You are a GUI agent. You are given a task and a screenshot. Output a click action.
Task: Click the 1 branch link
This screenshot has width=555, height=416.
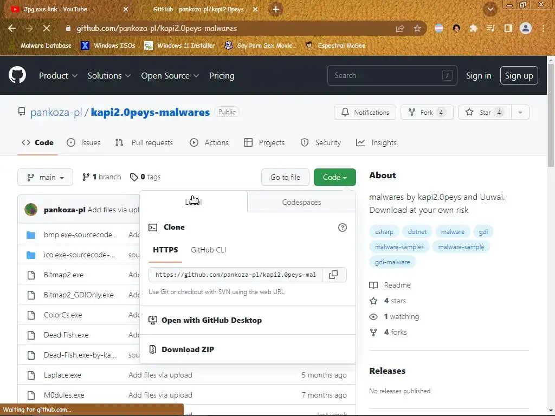click(x=101, y=177)
